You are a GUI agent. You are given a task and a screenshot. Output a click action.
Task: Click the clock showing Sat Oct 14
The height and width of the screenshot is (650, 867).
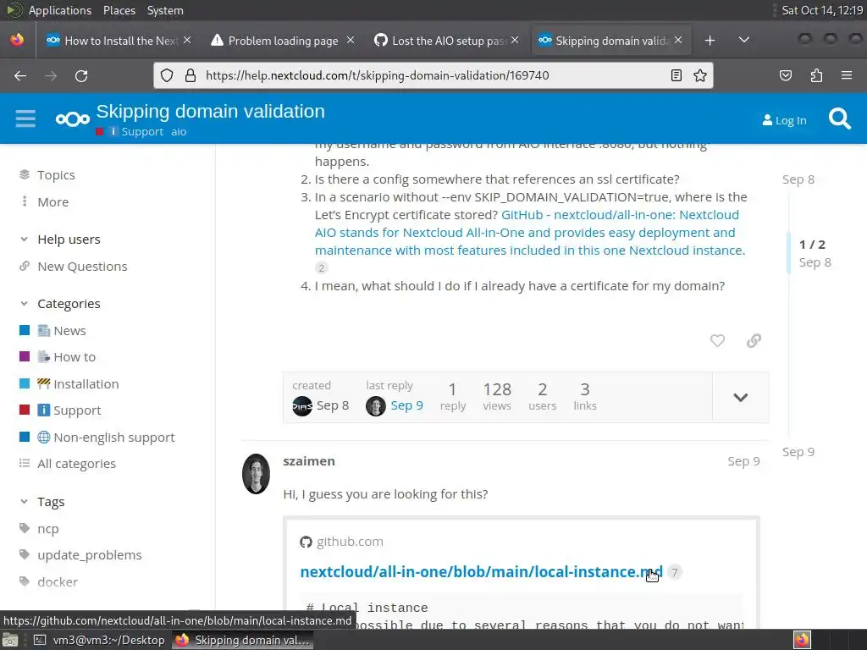click(821, 10)
